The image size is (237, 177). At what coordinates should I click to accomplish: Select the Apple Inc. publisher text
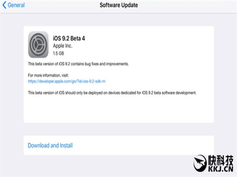point(63,46)
